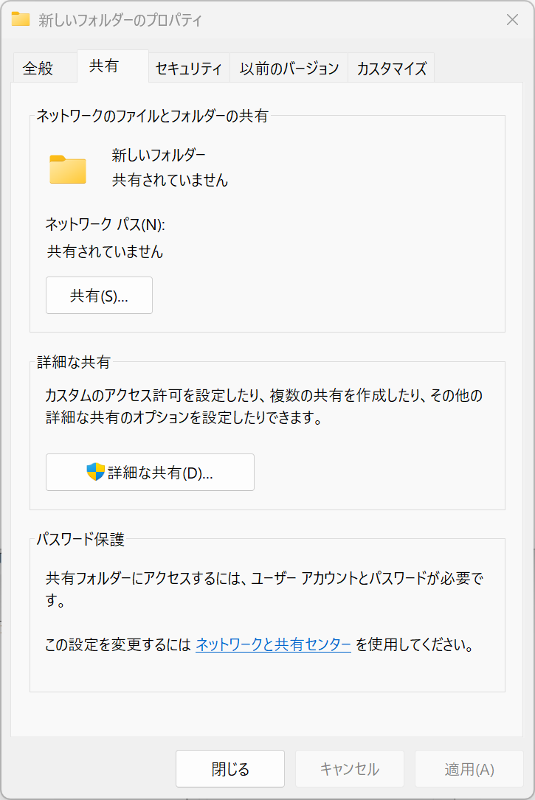Close the properties dialog with X
The image size is (535, 800).
coord(512,20)
